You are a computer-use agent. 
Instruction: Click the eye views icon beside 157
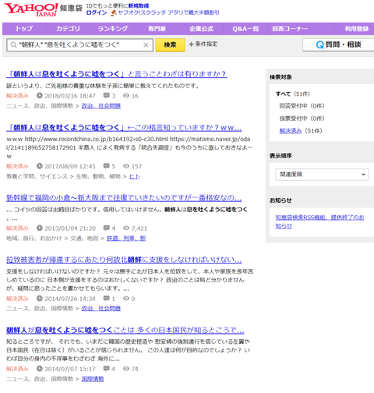(126, 166)
